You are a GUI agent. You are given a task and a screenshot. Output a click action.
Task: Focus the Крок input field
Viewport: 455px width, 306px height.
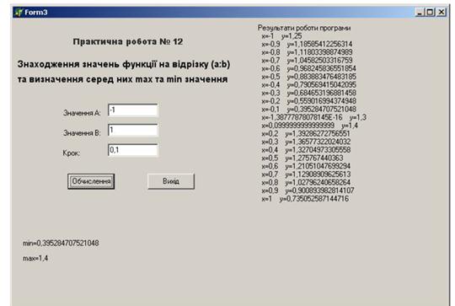click(133, 150)
